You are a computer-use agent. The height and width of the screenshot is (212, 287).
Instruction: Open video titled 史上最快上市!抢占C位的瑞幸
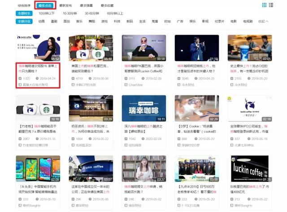click(249, 68)
